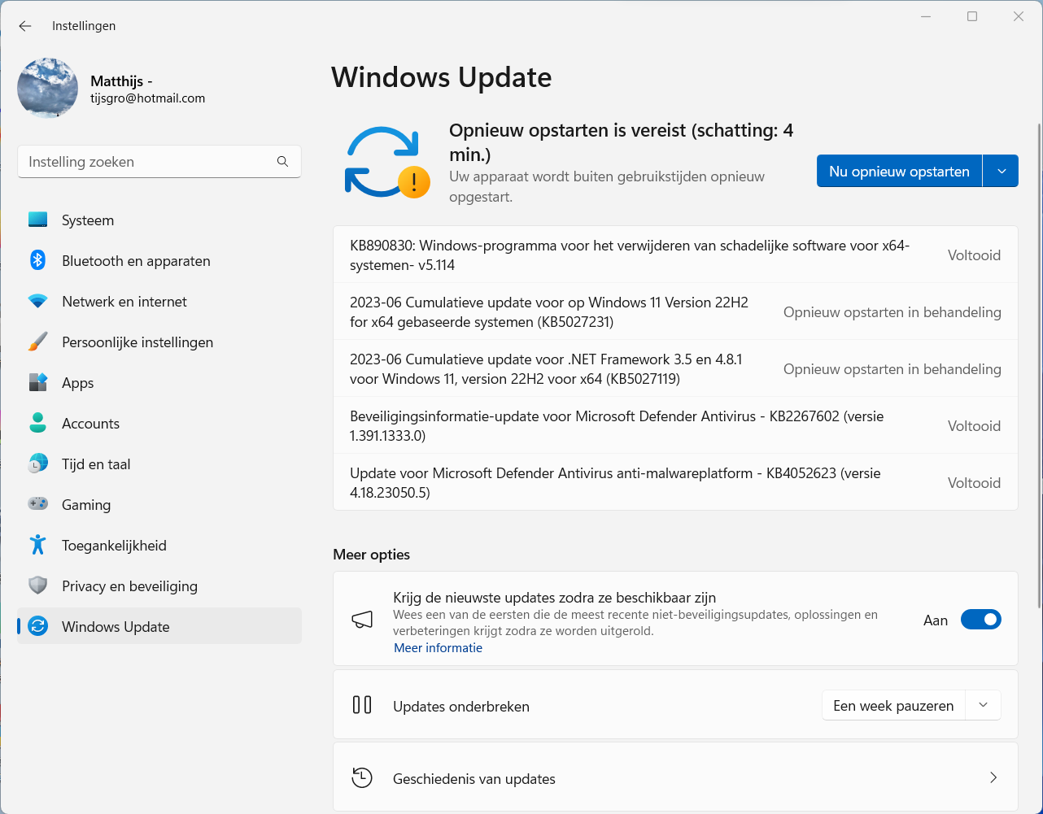The image size is (1043, 814).
Task: Open Geschiedenis van updates chevron
Action: click(x=993, y=778)
